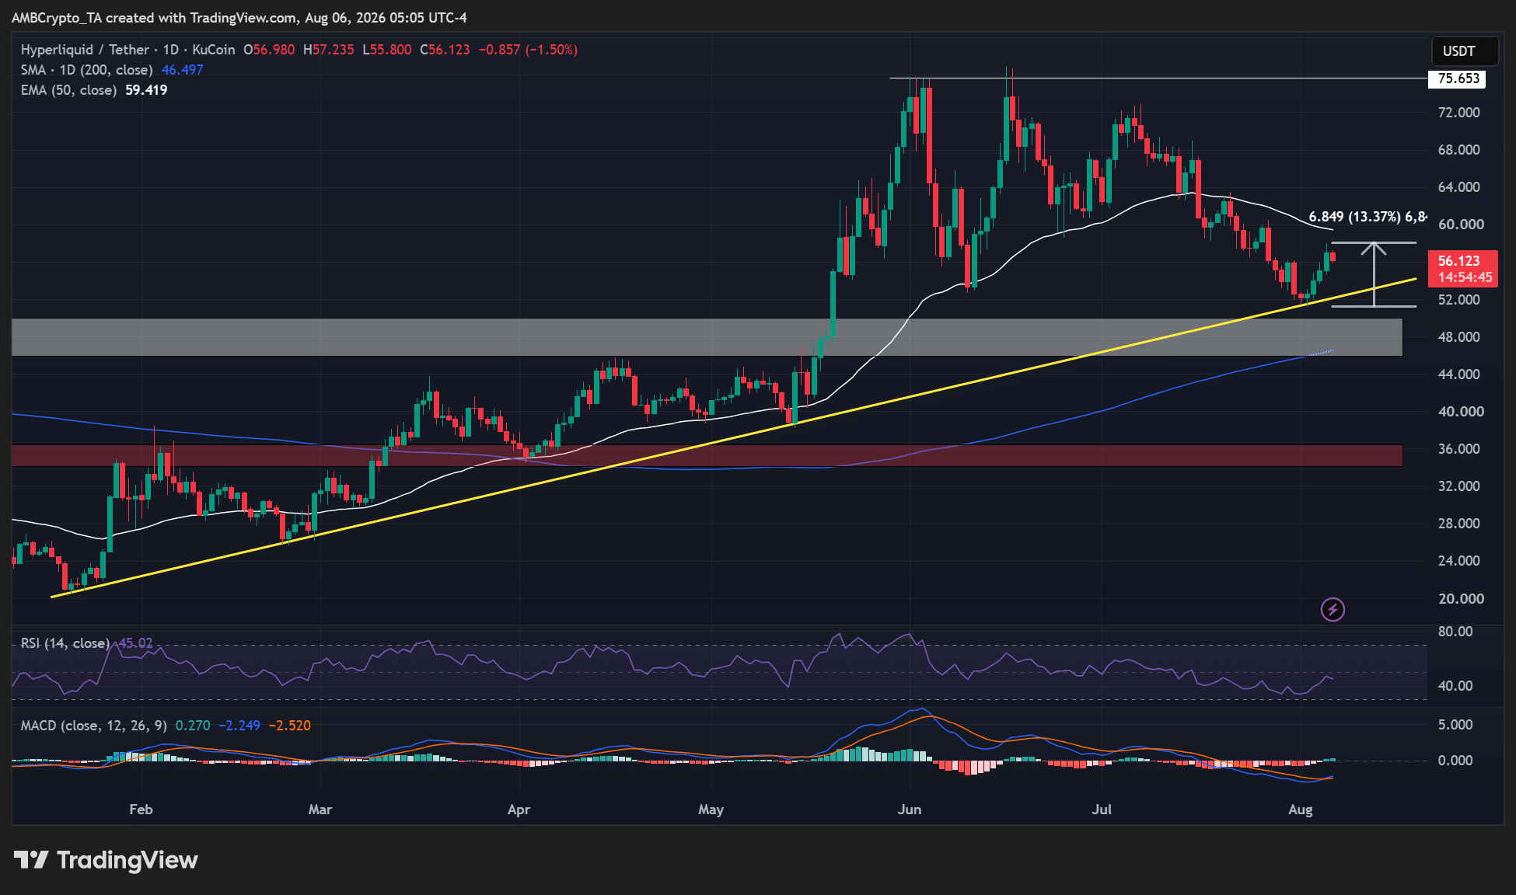Click the MACD 0.000 axis label
The width and height of the screenshot is (1516, 895).
click(x=1455, y=761)
